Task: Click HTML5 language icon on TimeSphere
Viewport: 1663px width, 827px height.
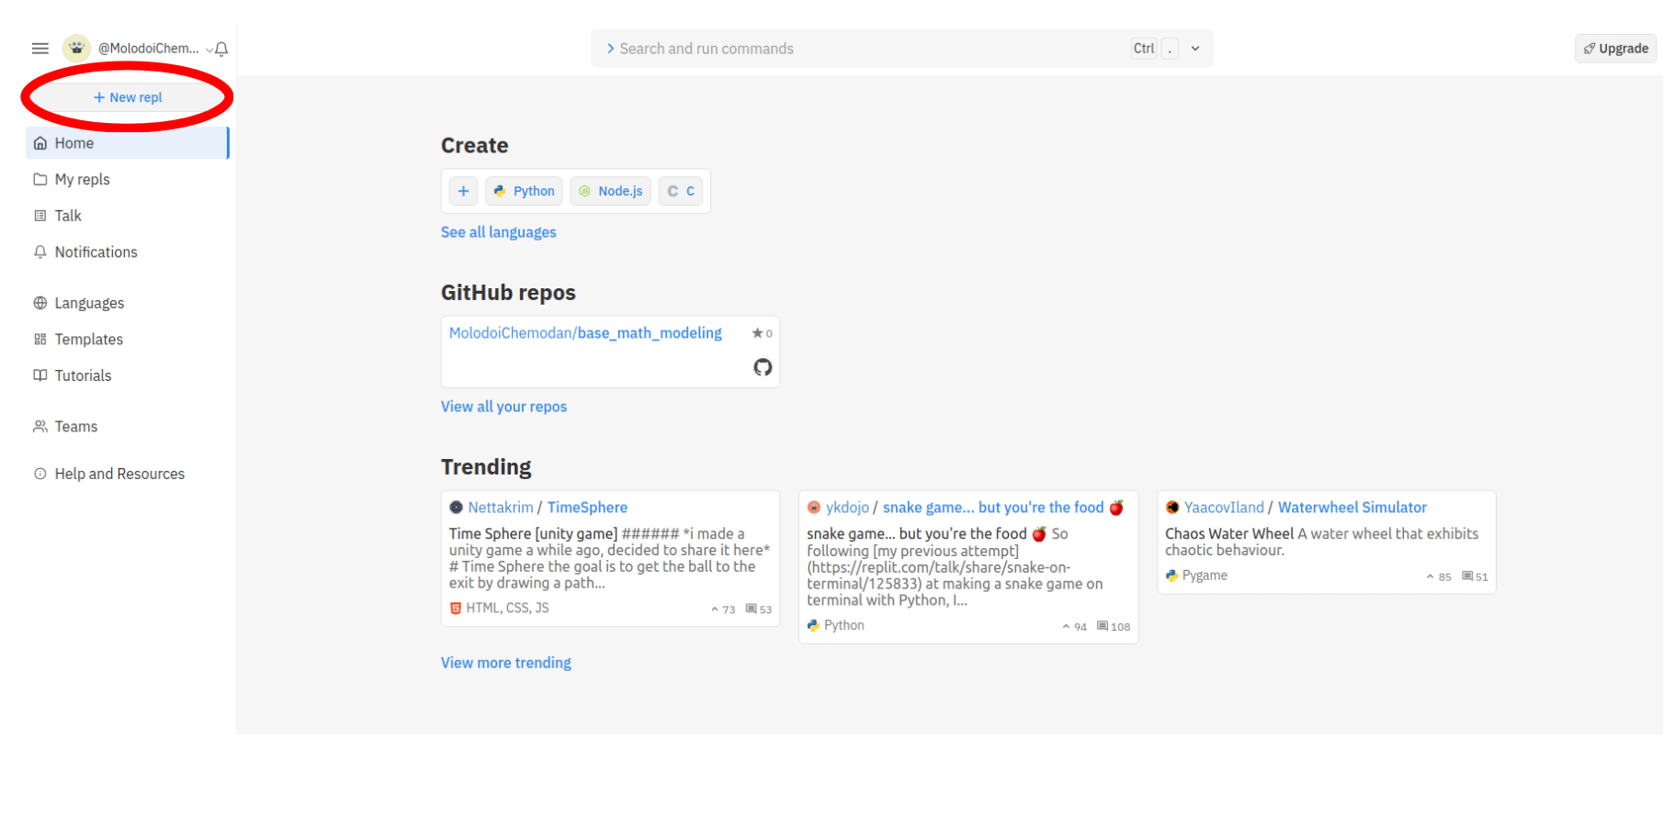Action: tap(456, 608)
